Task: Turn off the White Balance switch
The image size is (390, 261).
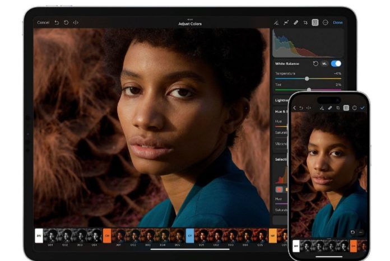Action: pos(336,64)
